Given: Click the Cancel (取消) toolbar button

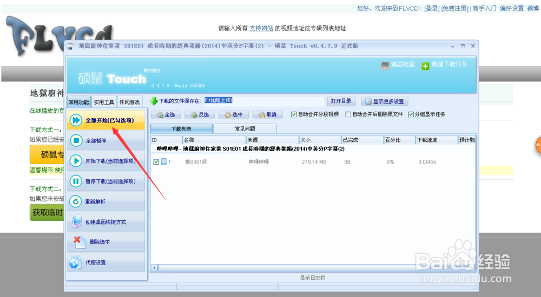Looking at the screenshot, I should pos(267,114).
